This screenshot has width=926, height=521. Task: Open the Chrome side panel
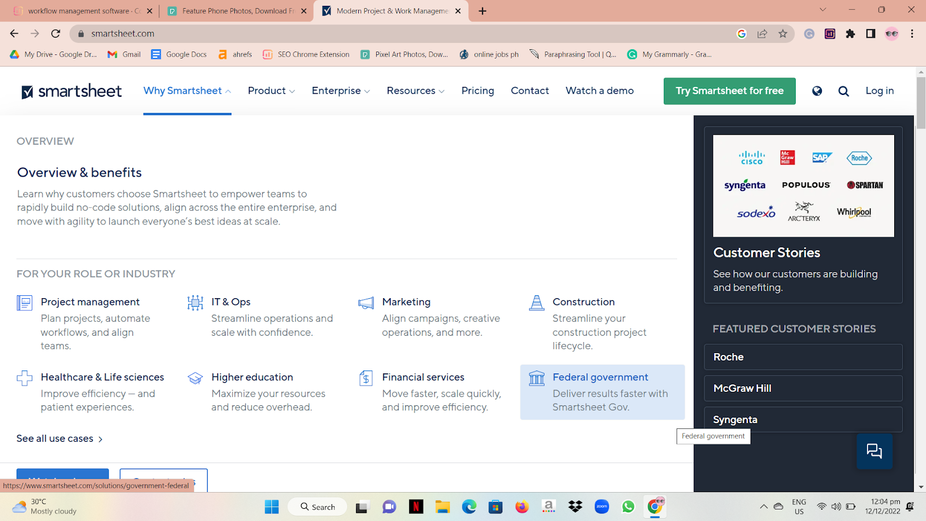click(x=870, y=34)
